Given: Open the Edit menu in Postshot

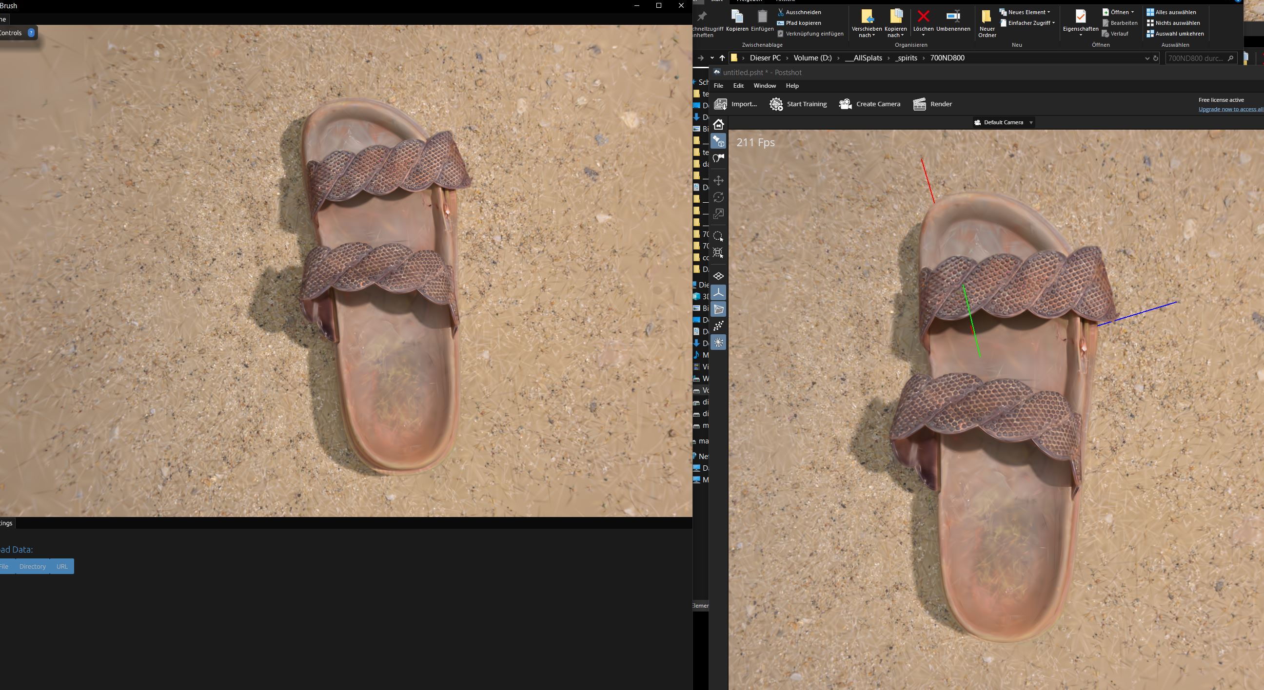Looking at the screenshot, I should (x=738, y=86).
